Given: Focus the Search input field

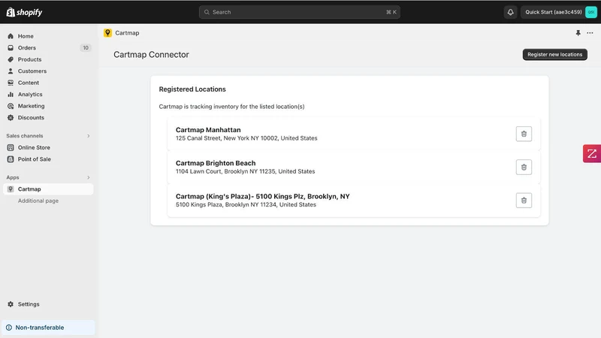Looking at the screenshot, I should click(x=299, y=12).
